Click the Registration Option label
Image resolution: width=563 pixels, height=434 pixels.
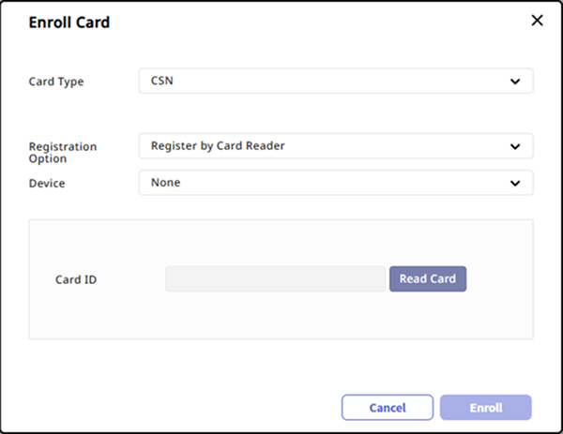pyautogui.click(x=63, y=153)
